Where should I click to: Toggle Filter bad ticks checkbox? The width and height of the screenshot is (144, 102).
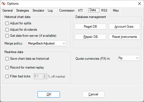tap(7, 76)
